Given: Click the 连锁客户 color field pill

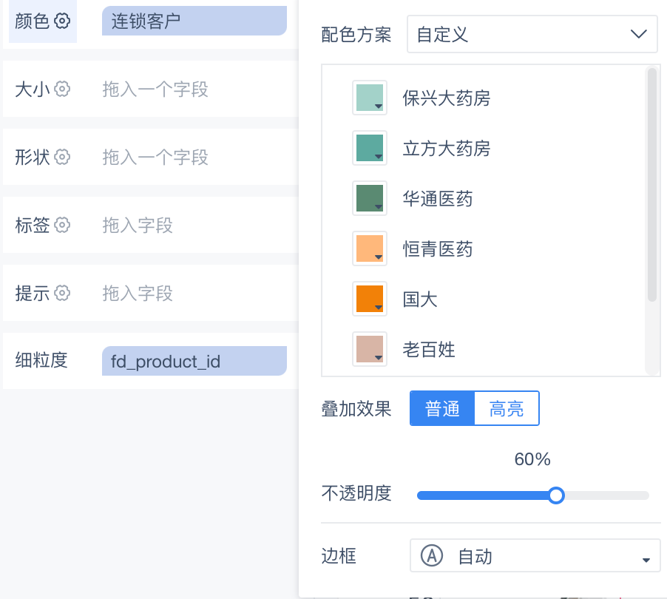Looking at the screenshot, I should point(194,21).
